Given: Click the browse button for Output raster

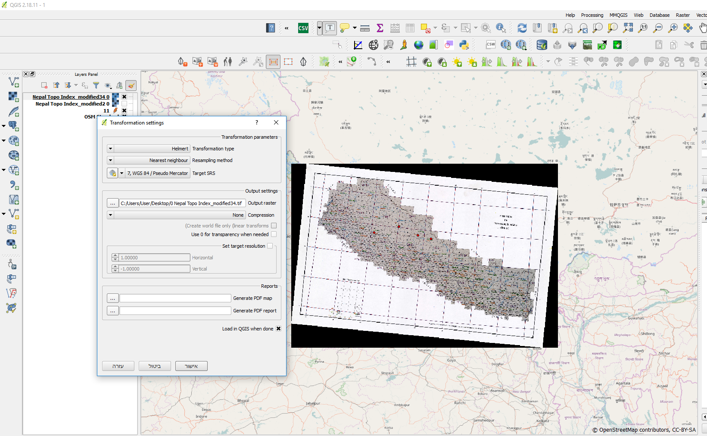Looking at the screenshot, I should point(112,203).
